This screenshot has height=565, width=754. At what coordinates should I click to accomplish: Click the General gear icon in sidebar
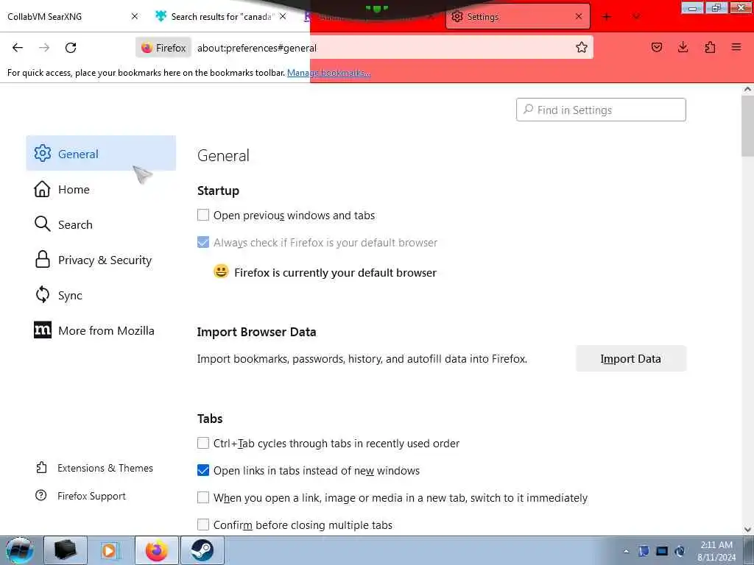(42, 153)
